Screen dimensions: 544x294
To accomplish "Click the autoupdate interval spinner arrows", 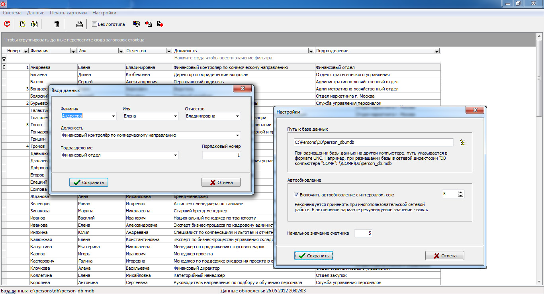I will coord(461,194).
